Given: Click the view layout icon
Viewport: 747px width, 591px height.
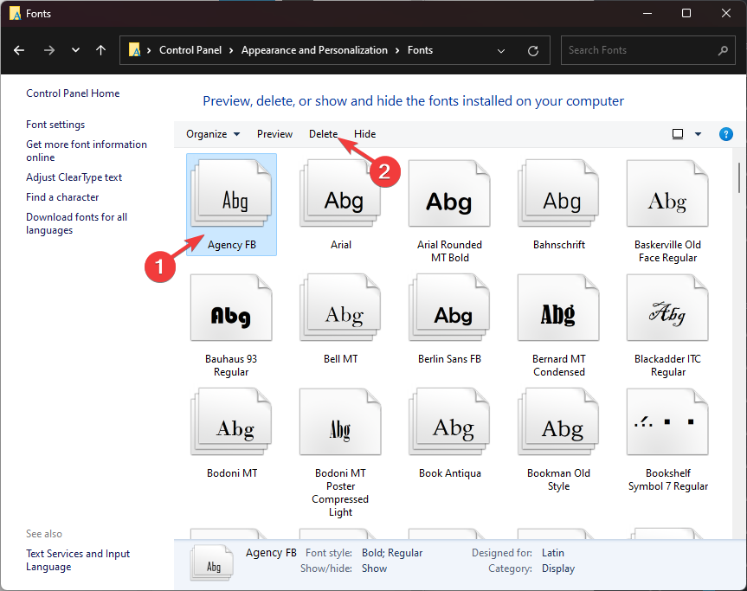Looking at the screenshot, I should coord(678,134).
